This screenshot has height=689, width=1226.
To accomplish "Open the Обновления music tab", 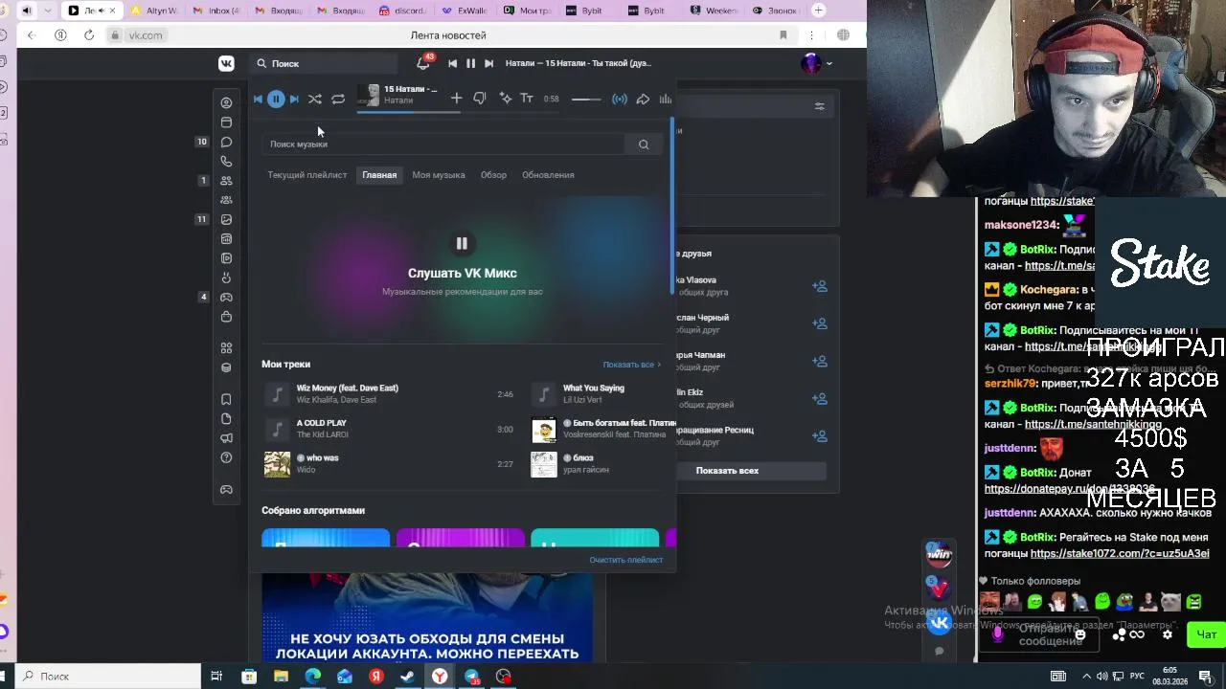I will pyautogui.click(x=548, y=175).
